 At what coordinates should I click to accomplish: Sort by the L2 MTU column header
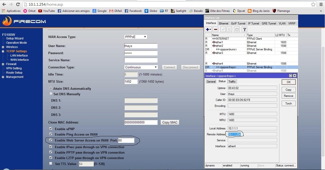tap(280, 35)
